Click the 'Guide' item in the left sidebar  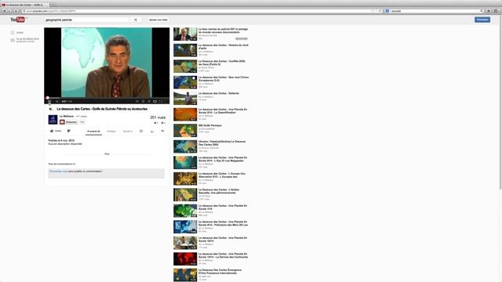point(17,33)
